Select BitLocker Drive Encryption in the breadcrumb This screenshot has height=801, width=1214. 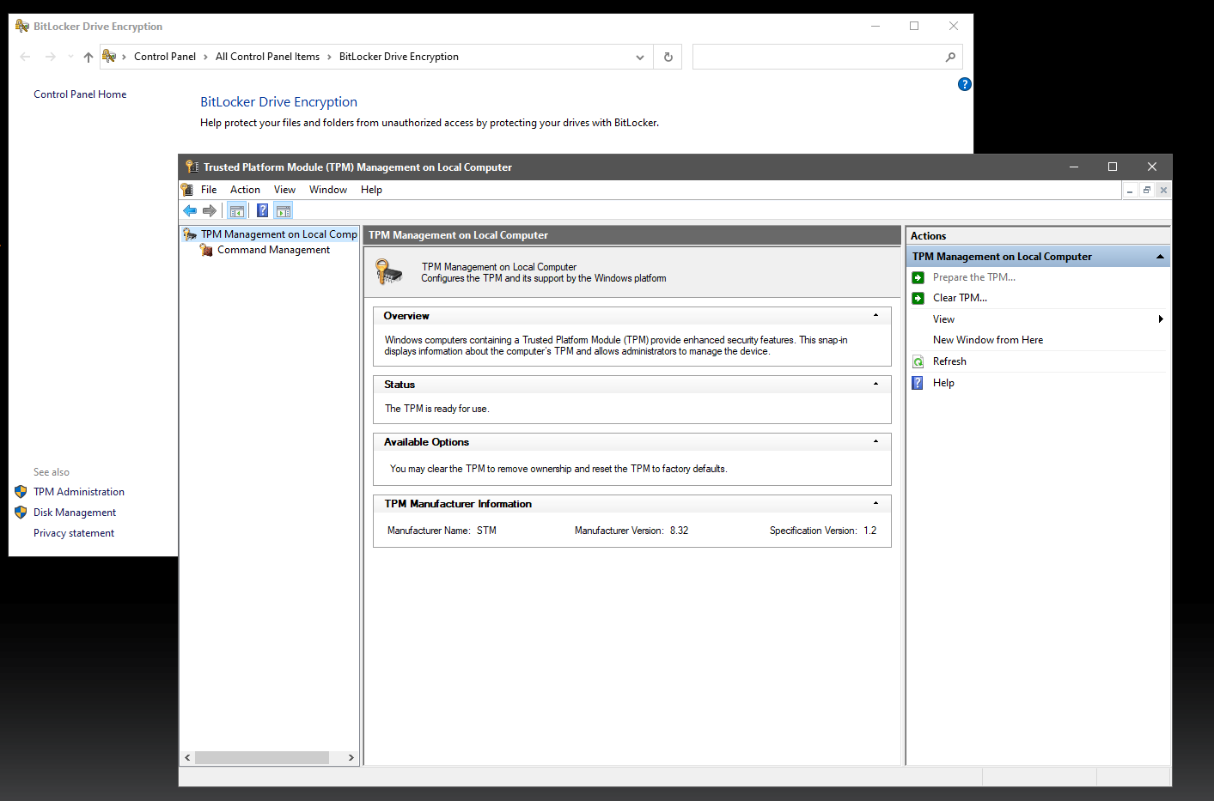click(399, 57)
